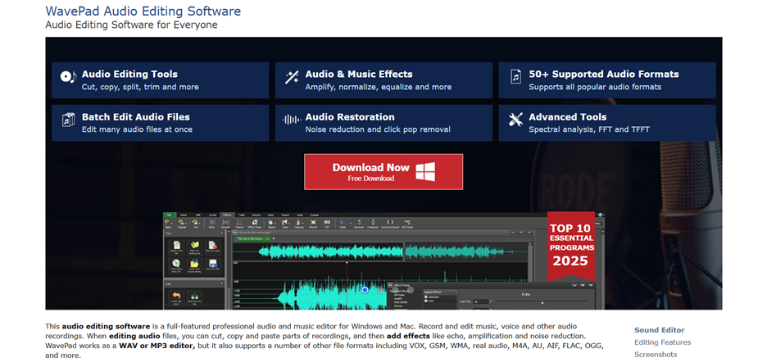Toggle the Echo checkbox in Applied Effects list
The height and width of the screenshot is (362, 767).
point(425,301)
